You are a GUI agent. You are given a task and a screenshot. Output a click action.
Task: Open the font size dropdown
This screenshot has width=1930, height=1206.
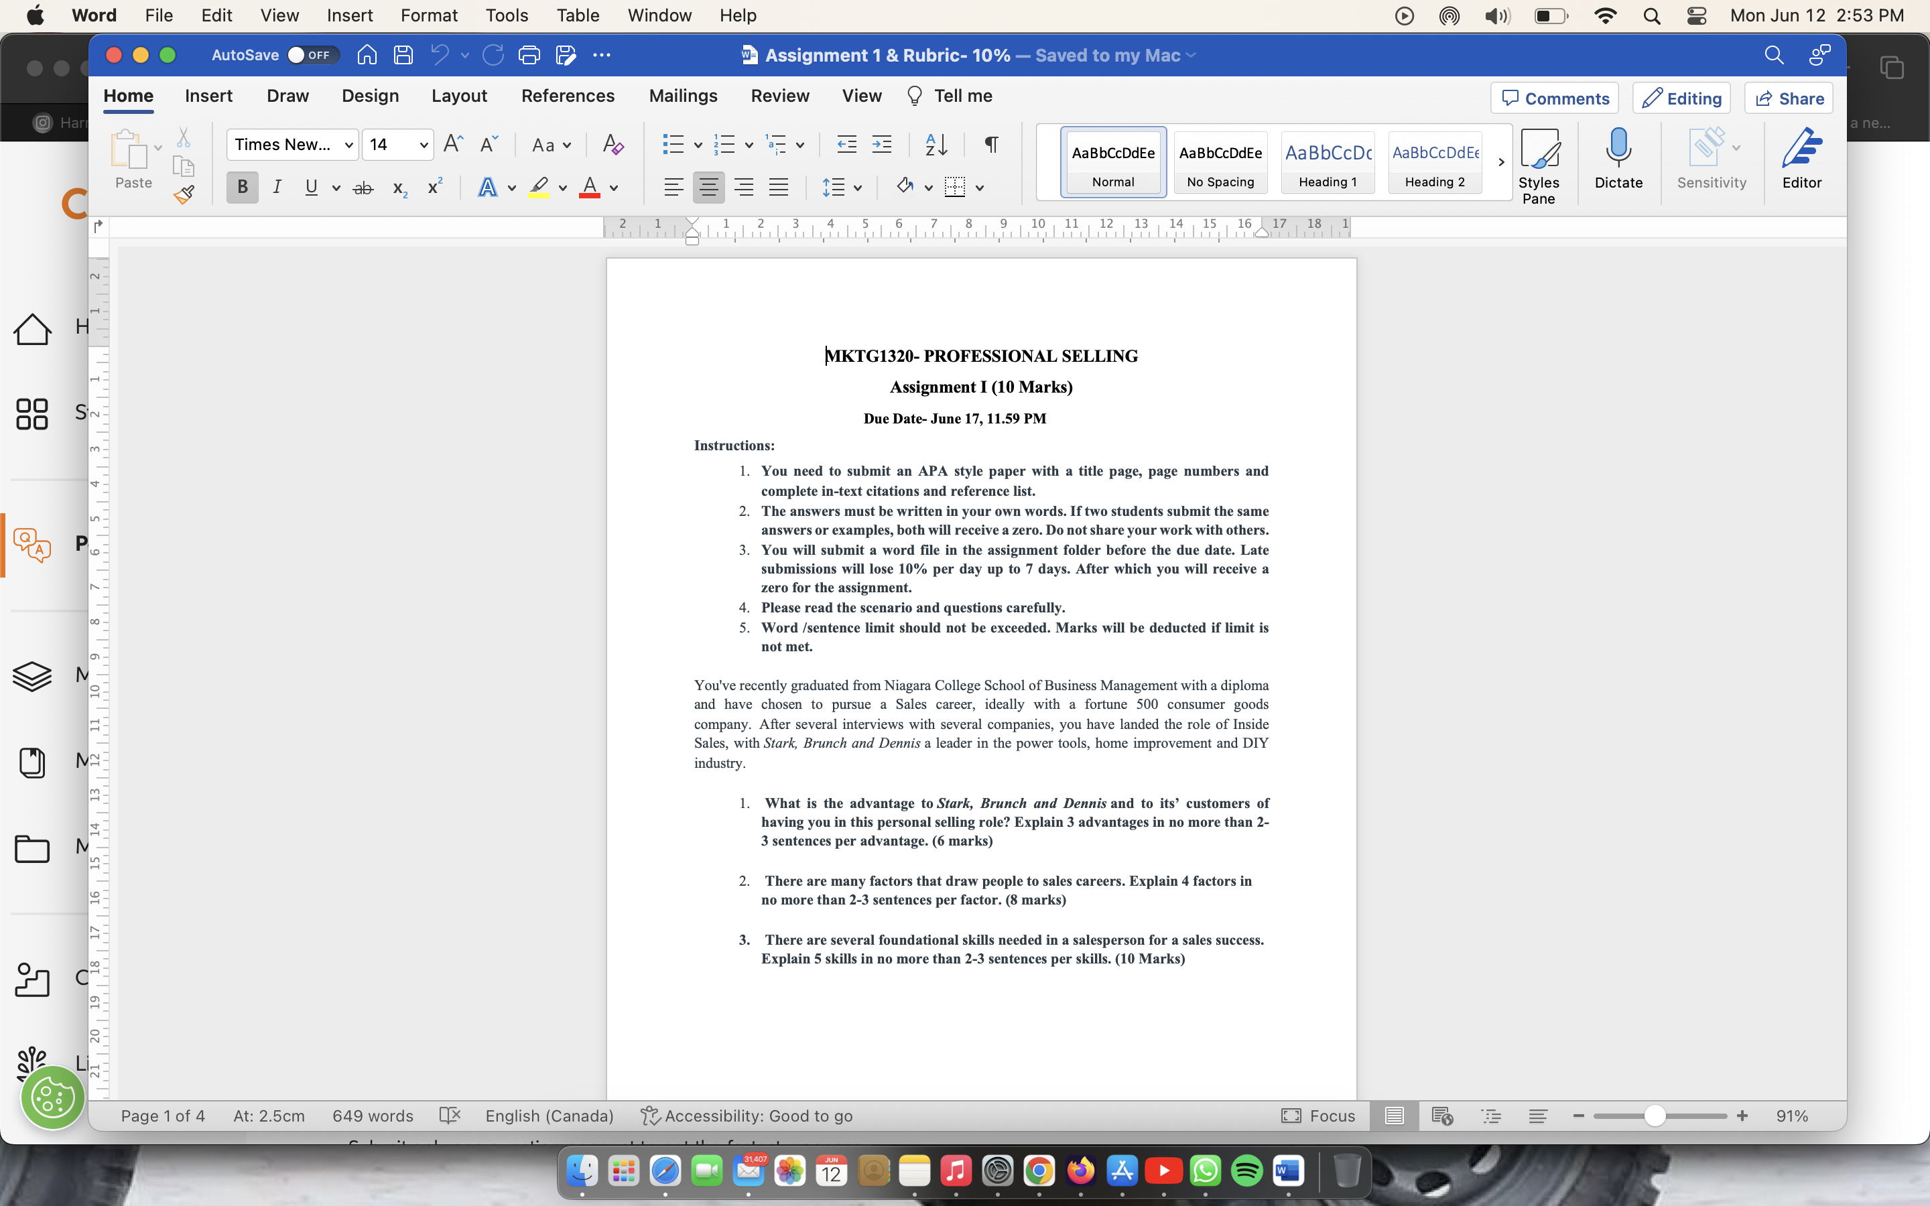[424, 145]
